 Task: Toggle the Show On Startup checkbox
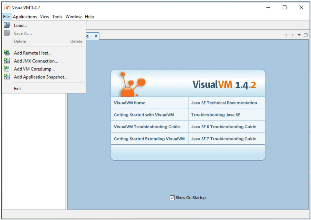tap(172, 198)
